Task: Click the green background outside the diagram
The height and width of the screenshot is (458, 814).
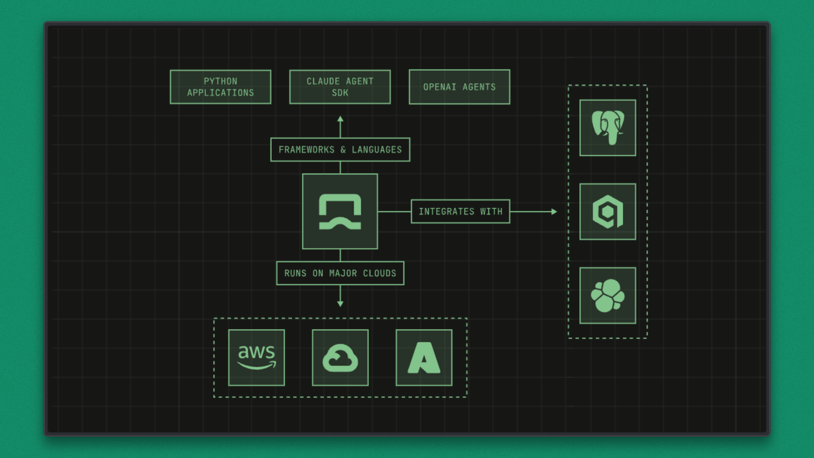Action: click(x=21, y=229)
